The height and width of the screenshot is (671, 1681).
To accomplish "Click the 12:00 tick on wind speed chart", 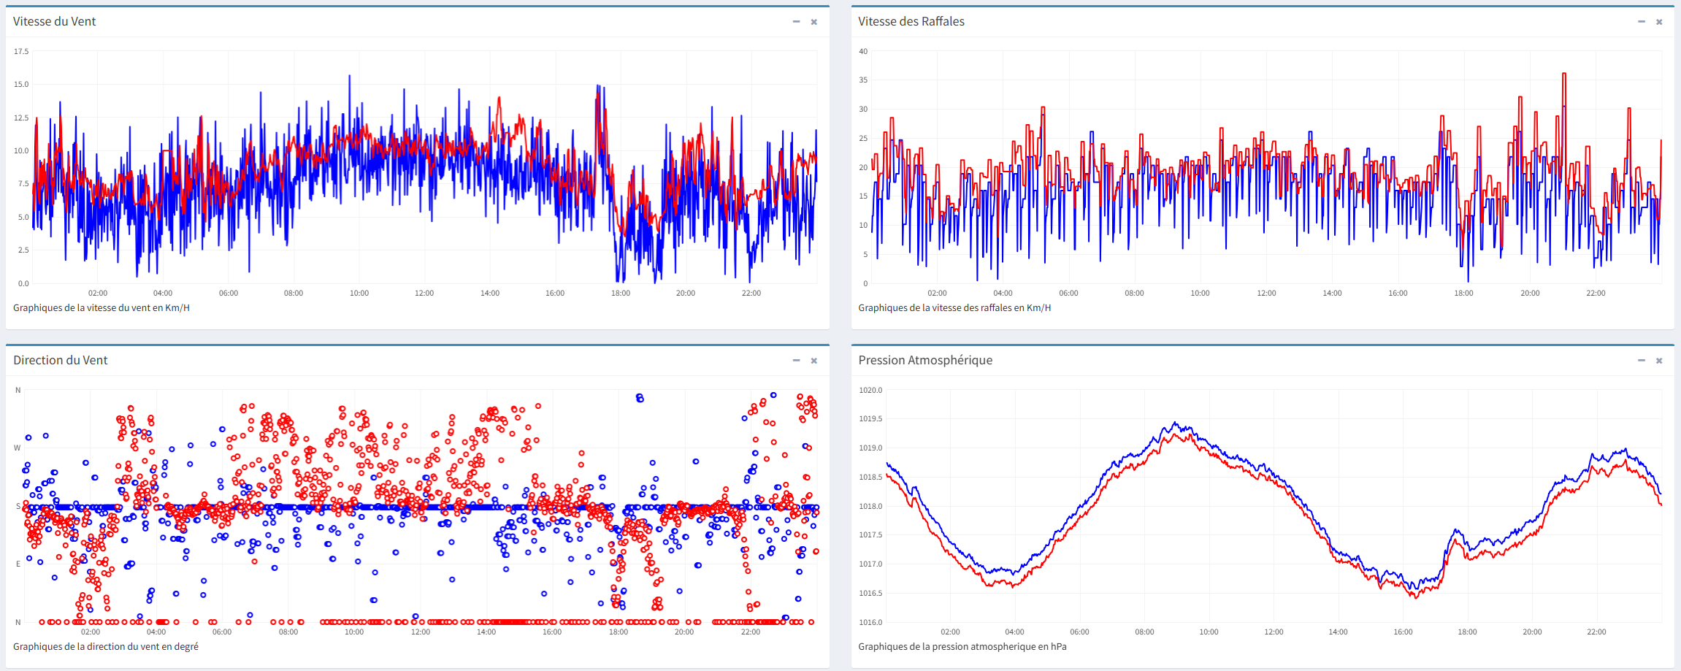I will pos(424,294).
